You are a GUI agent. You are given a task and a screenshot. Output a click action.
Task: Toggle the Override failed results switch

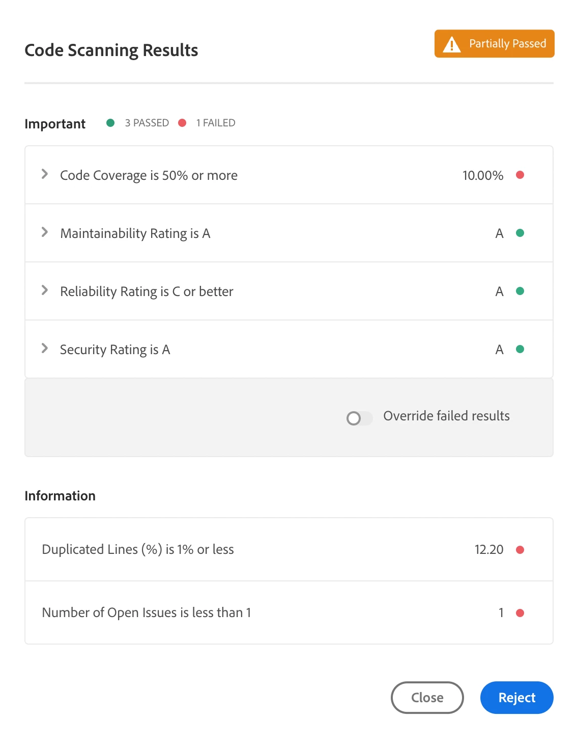359,418
